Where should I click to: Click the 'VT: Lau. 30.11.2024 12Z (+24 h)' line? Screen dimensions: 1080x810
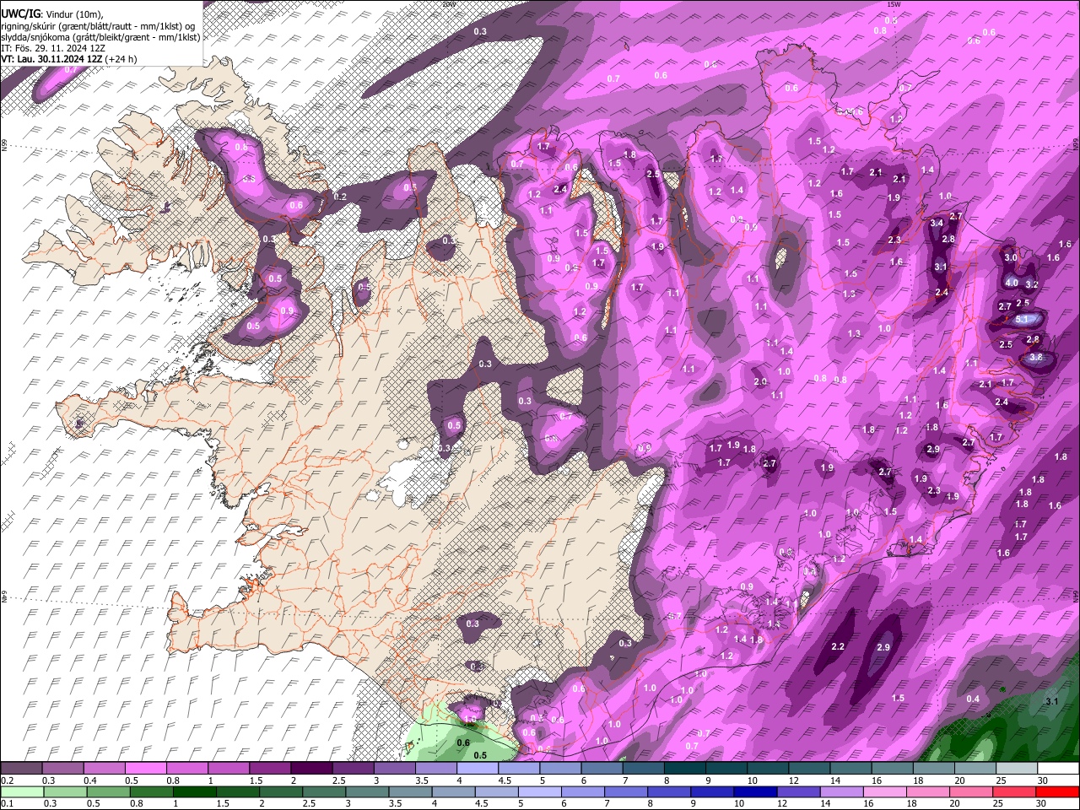click(69, 59)
